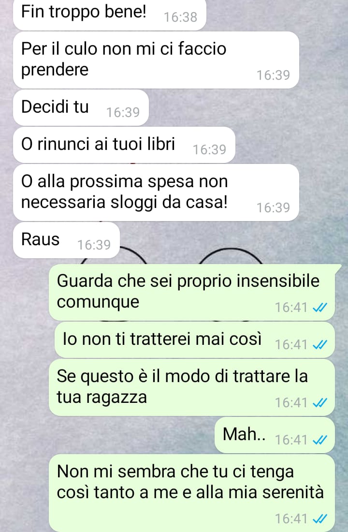Image resolution: width=348 pixels, height=532 pixels.
Task: Tap the read ticks on 'Non mi sembra che tu ci tenga'
Action: [x=319, y=519]
